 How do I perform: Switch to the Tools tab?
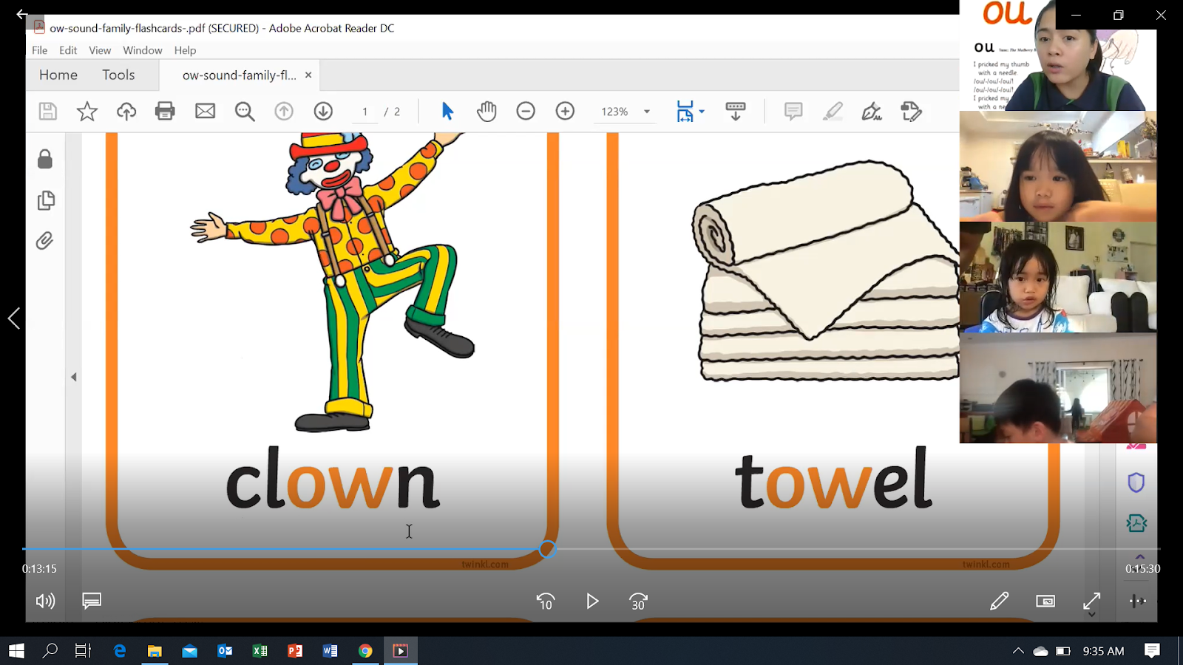pyautogui.click(x=118, y=75)
